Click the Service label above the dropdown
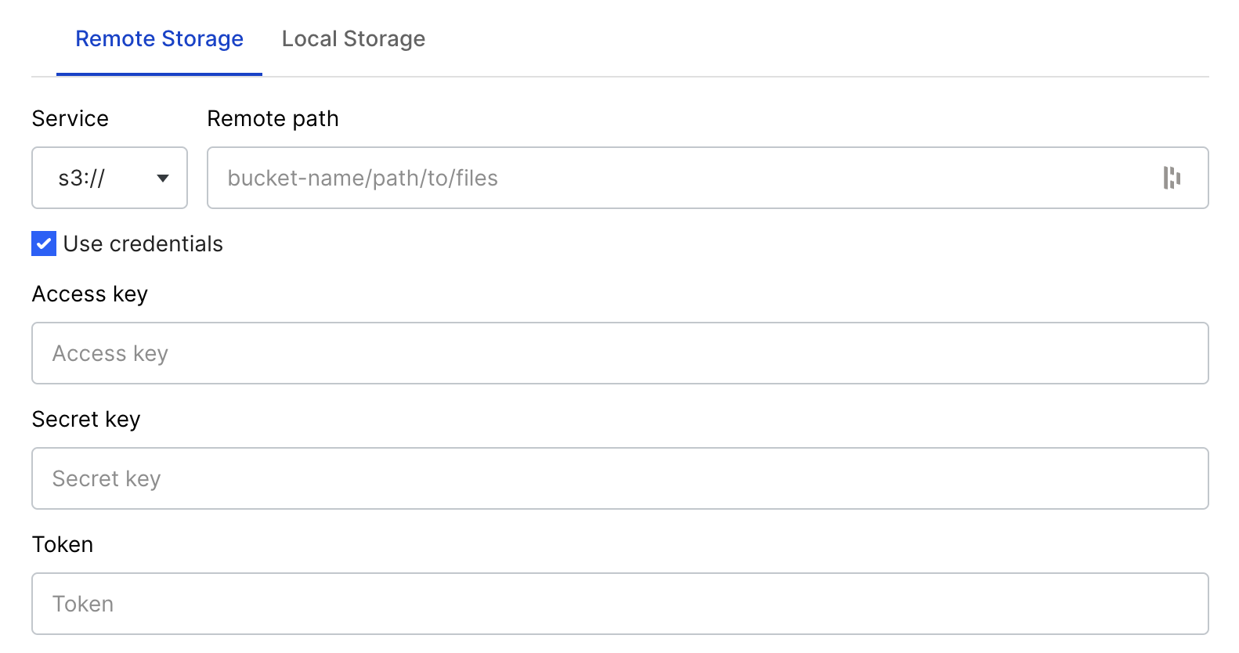 pyautogui.click(x=70, y=118)
